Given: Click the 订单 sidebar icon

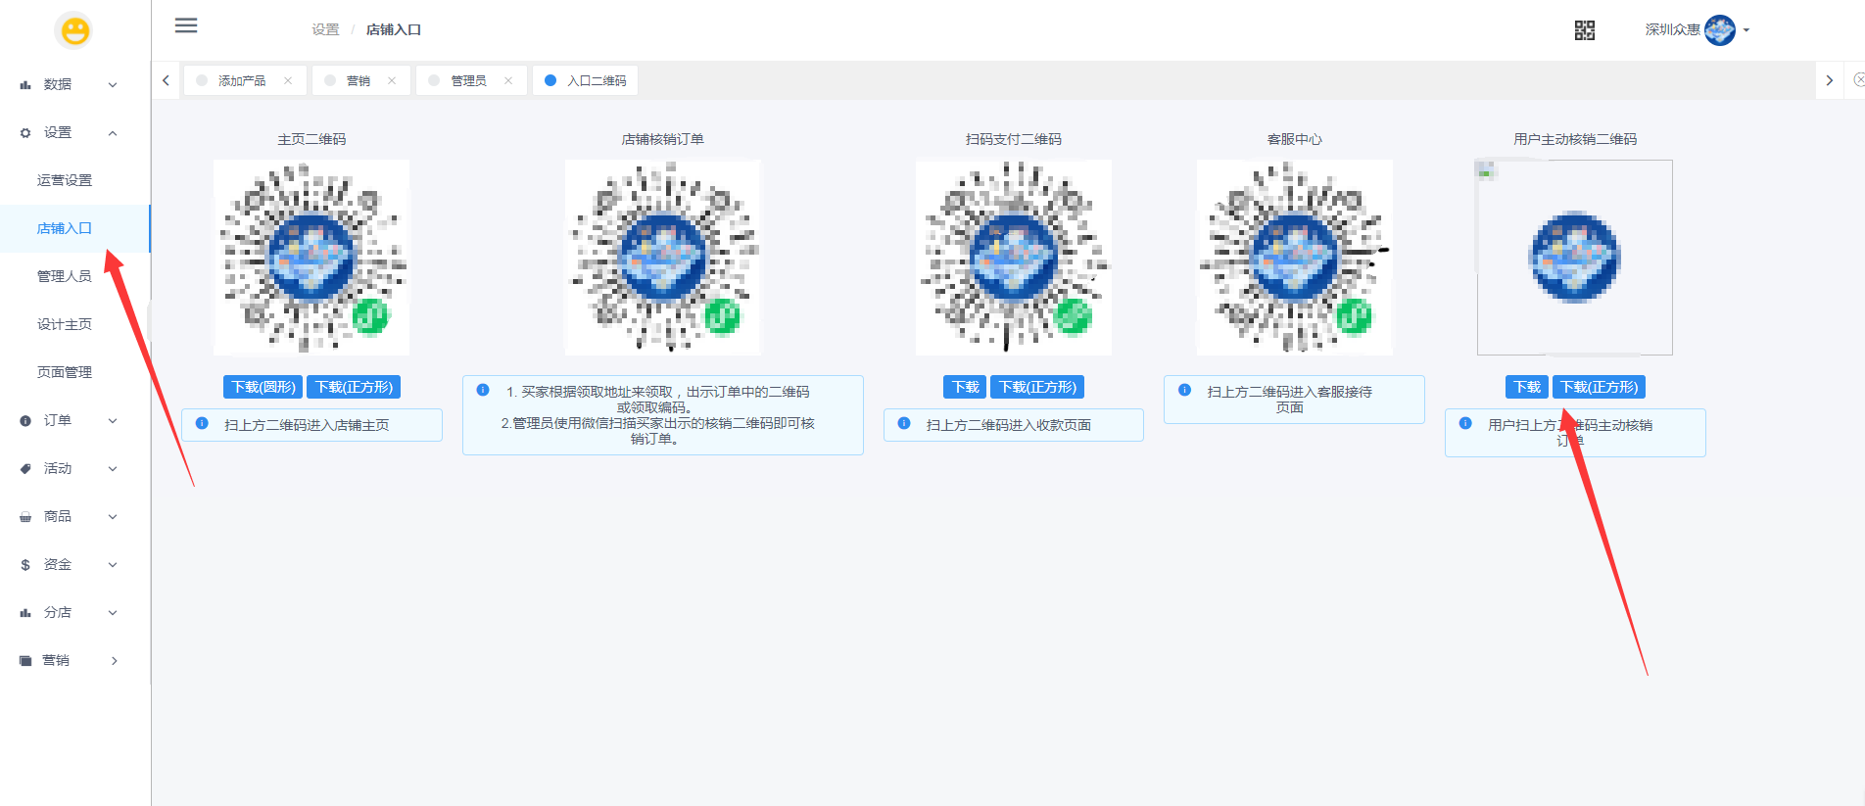Looking at the screenshot, I should click(x=25, y=421).
